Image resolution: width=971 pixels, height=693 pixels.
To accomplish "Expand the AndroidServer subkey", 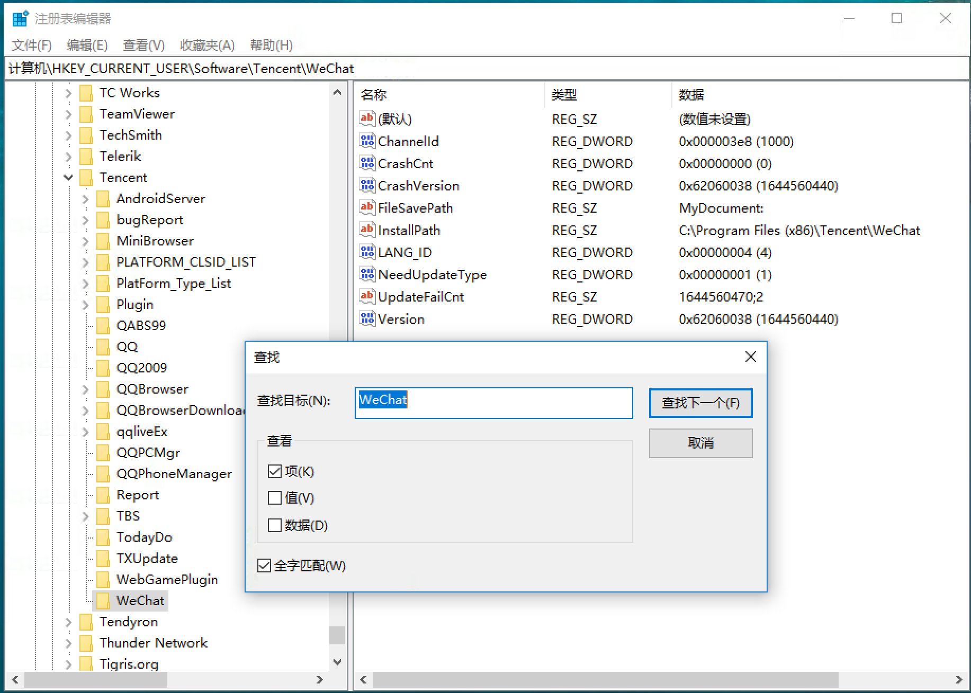I will click(85, 199).
